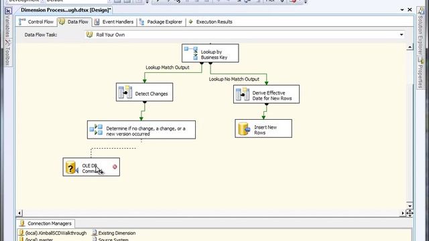Click the design surface scroll down arrow
This screenshot has height=241, width=429.
(410, 206)
